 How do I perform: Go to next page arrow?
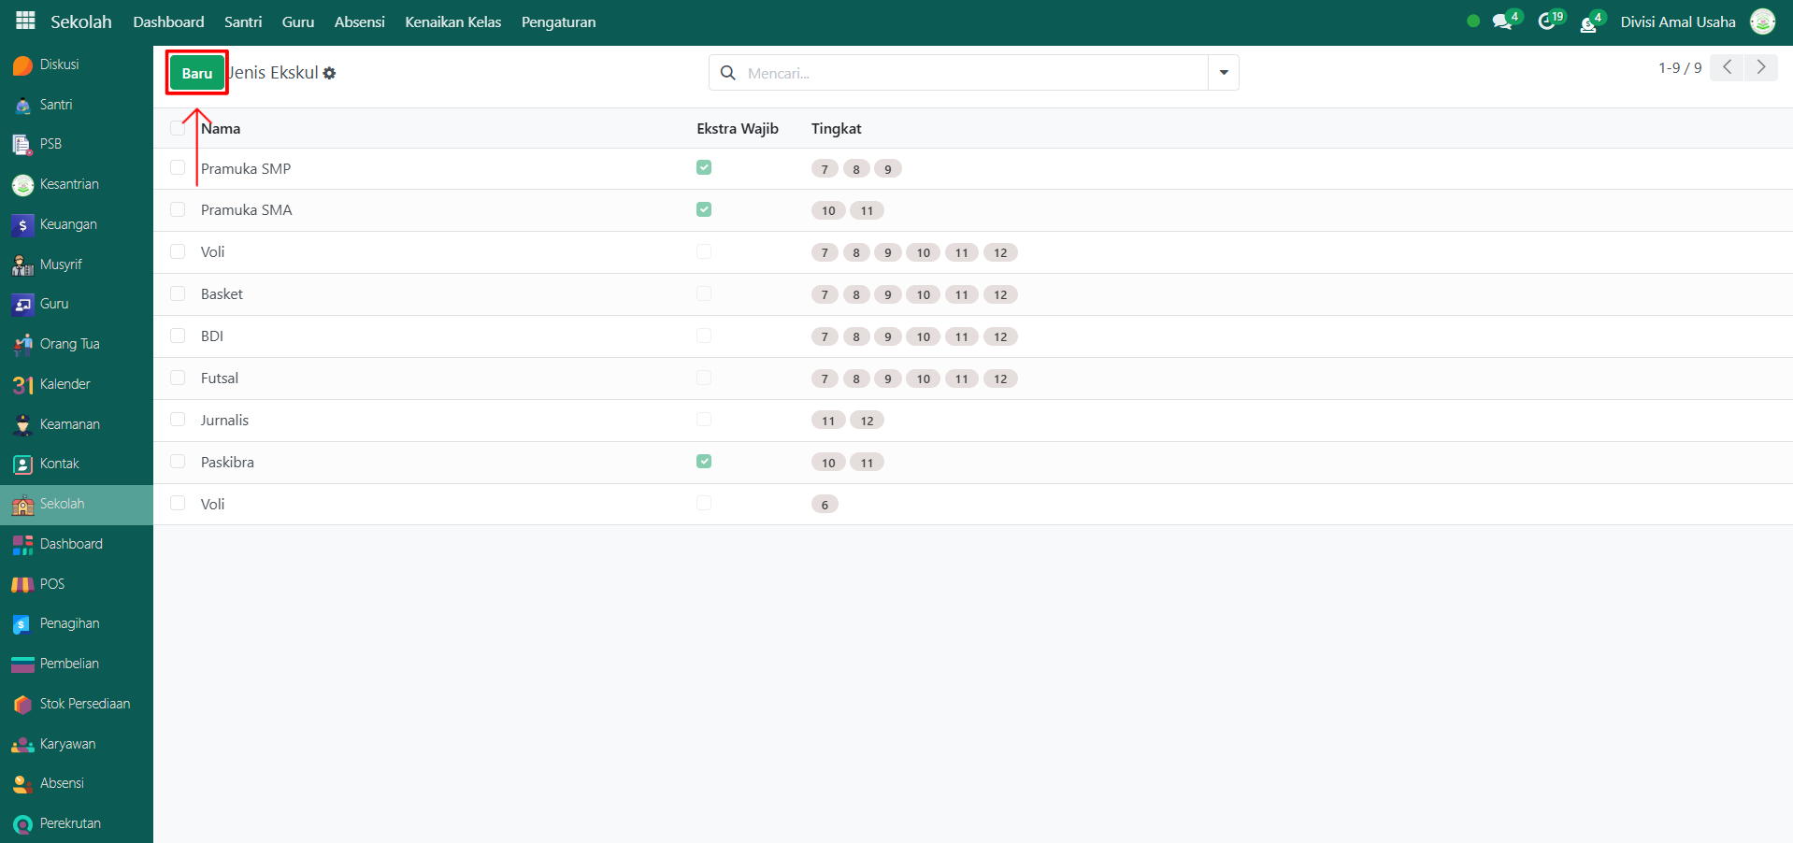pos(1761,67)
